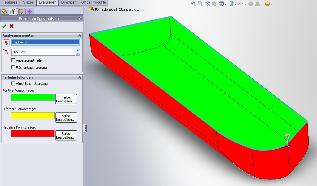Edit color for Negative Formschräge
The height and width of the screenshot is (186, 317).
pyautogui.click(x=66, y=135)
